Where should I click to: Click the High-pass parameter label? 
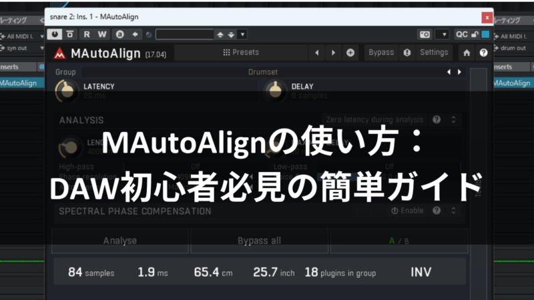(x=76, y=167)
